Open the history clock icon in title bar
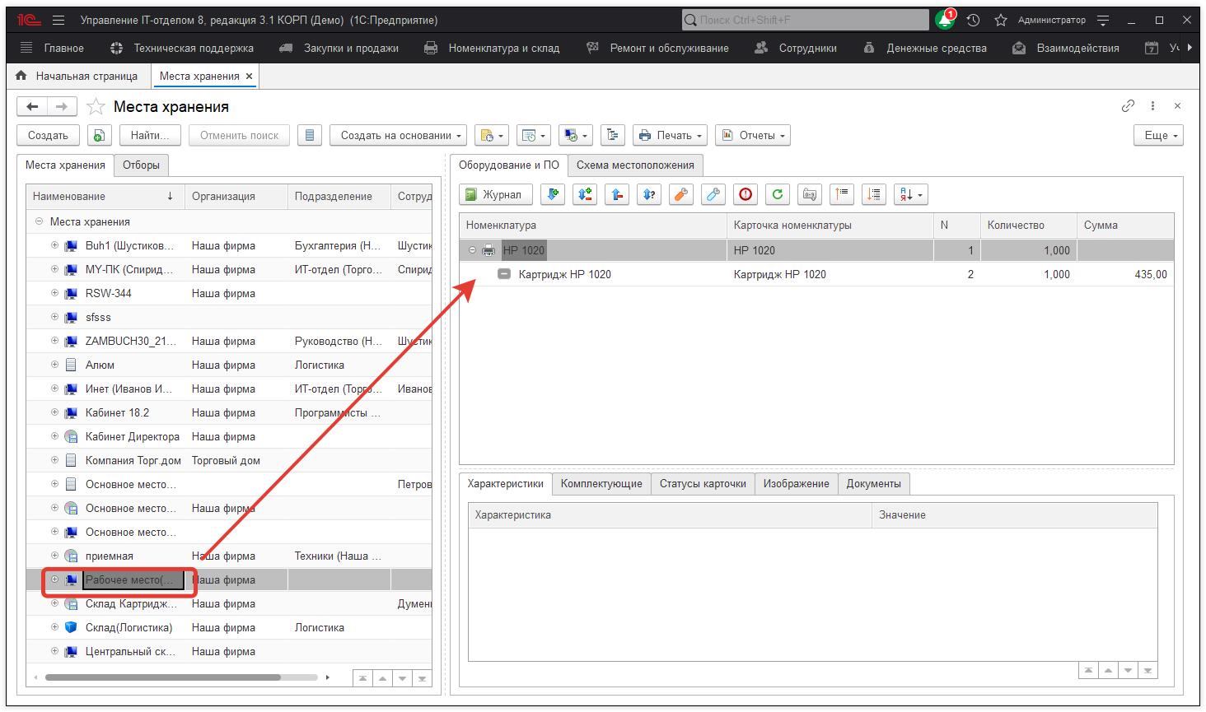The image size is (1206, 712). 973,20
